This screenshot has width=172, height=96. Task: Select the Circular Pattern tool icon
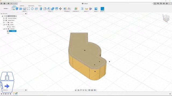pos(32,9)
